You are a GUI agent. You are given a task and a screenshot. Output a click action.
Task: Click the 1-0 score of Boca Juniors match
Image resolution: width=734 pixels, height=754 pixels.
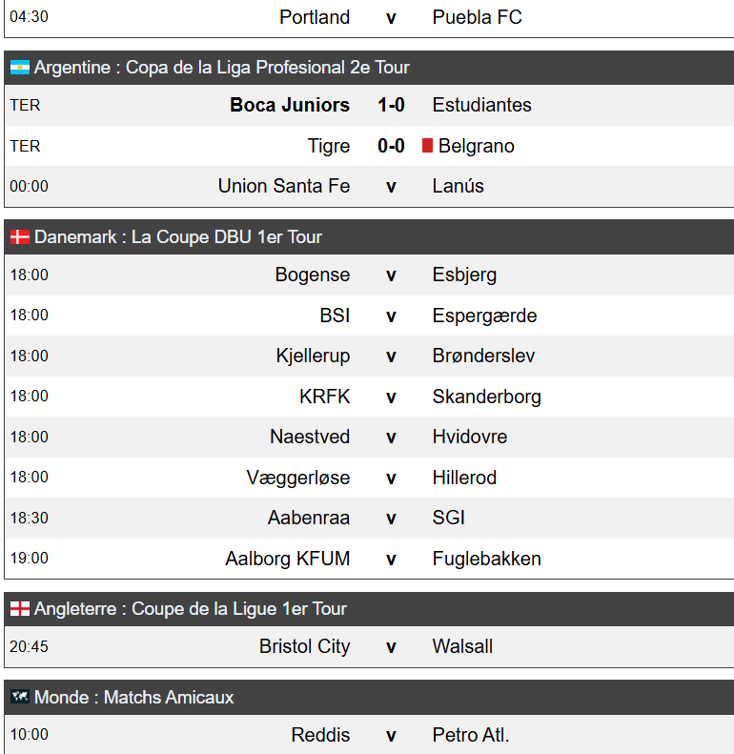(391, 105)
